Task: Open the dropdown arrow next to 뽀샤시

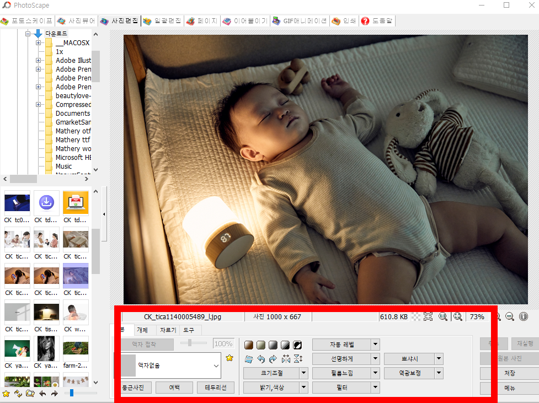Action: click(439, 359)
